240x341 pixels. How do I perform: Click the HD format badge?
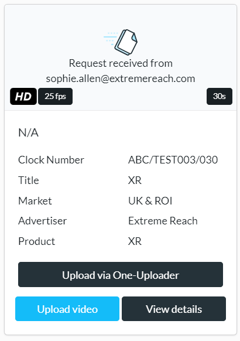click(23, 96)
